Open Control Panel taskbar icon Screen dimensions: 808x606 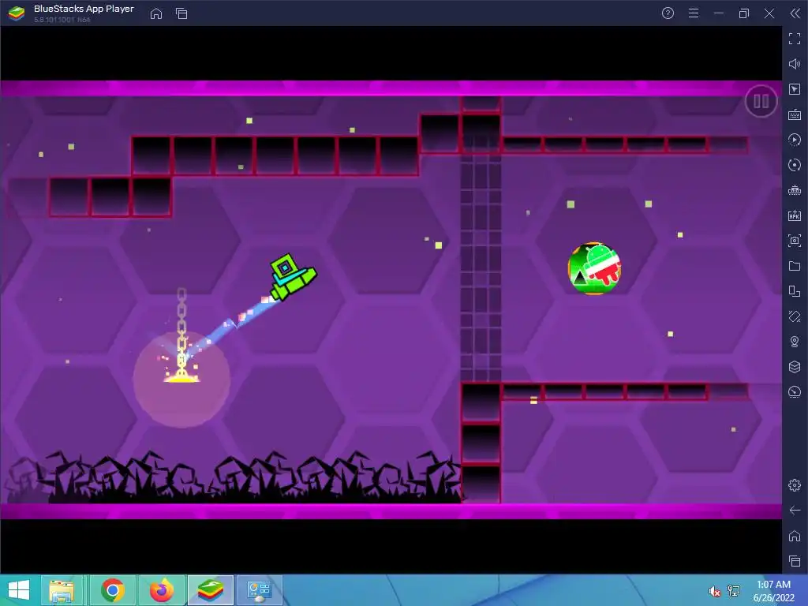click(259, 590)
